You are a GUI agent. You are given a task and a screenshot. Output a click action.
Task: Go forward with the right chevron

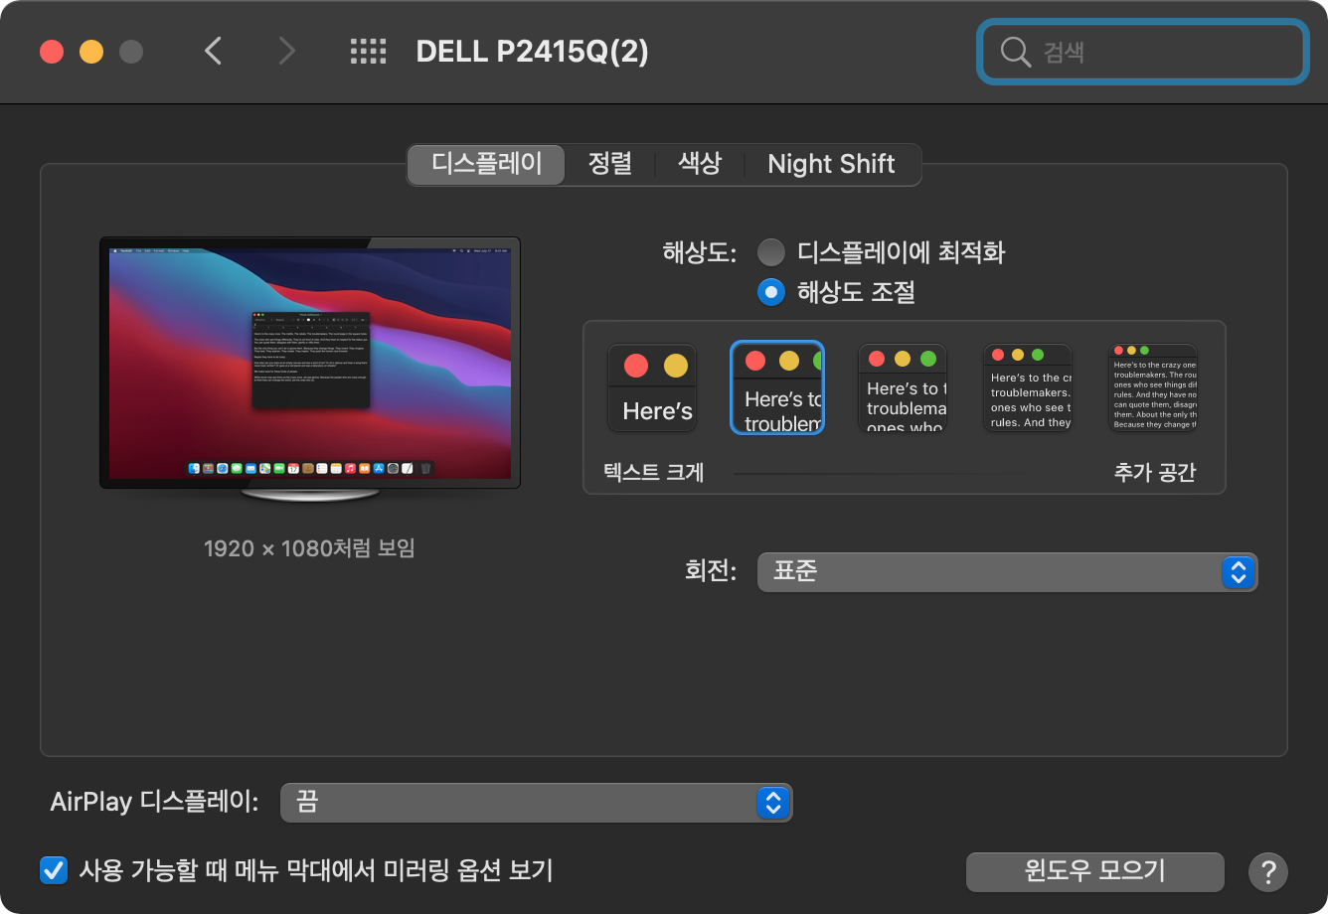coord(287,51)
